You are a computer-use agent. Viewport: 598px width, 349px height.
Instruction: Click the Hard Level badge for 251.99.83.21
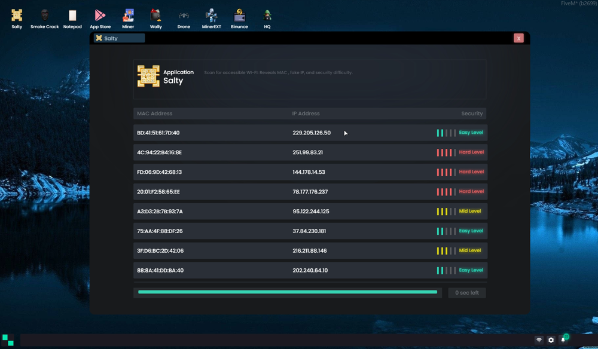click(471, 152)
